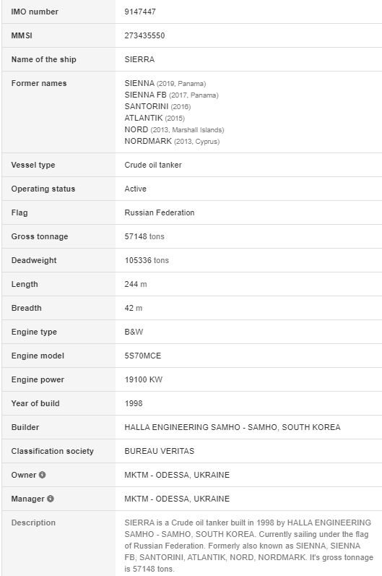Click the info icon next to Owner
The image size is (382, 576).
42,475
